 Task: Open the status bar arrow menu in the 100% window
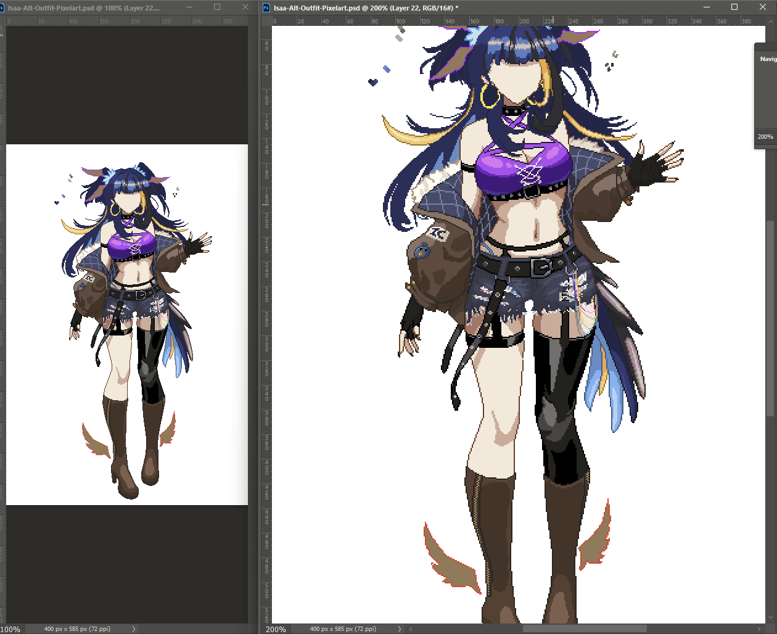tap(134, 629)
